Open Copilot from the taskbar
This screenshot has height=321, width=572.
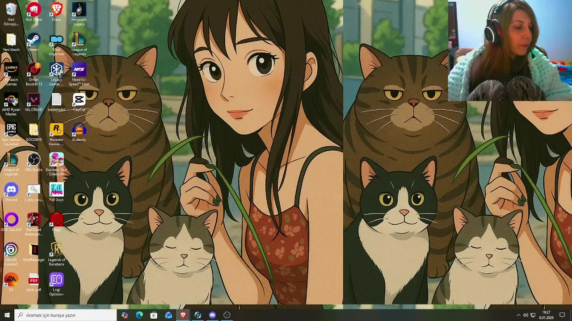(125, 315)
